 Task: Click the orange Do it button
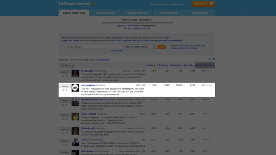161,47
